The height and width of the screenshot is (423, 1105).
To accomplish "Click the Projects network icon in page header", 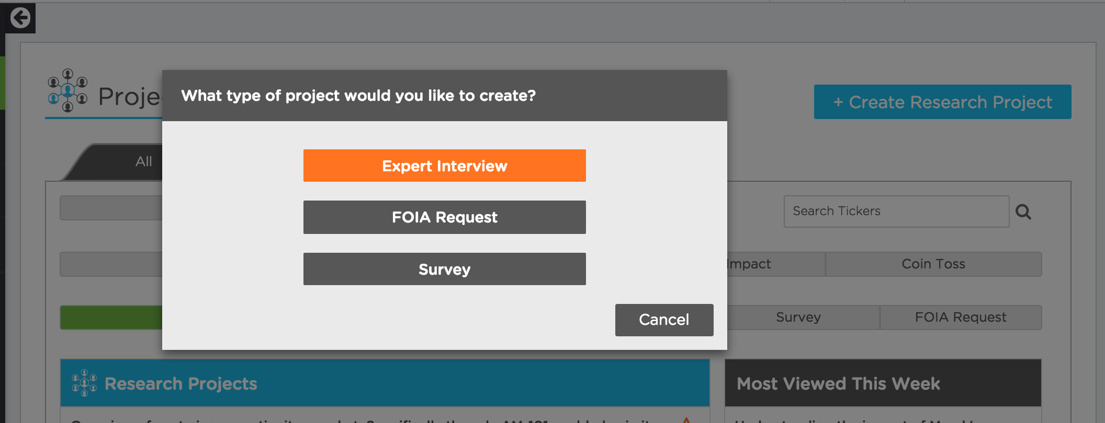I will pyautogui.click(x=67, y=91).
